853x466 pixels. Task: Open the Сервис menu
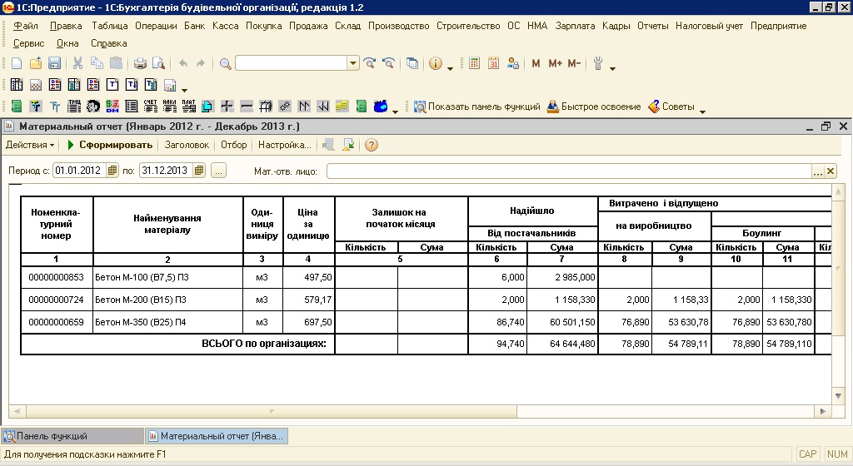pos(28,43)
